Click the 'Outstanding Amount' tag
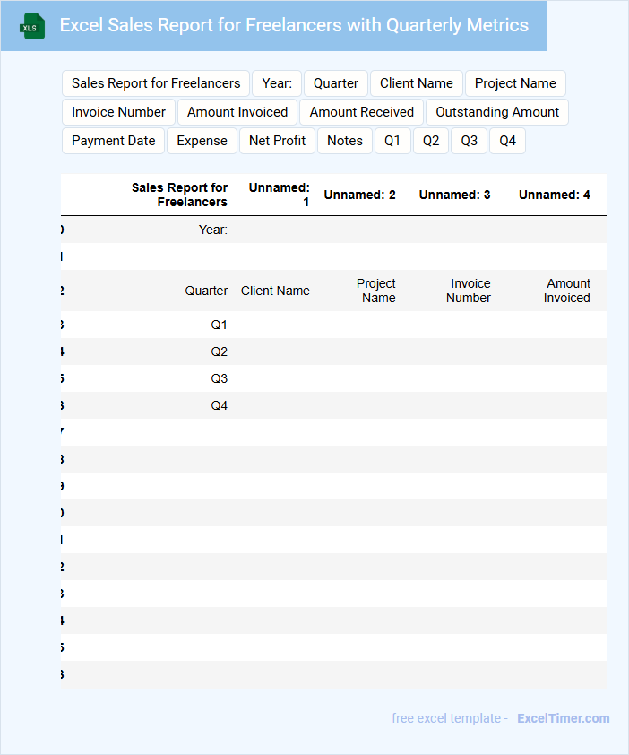 pyautogui.click(x=497, y=112)
